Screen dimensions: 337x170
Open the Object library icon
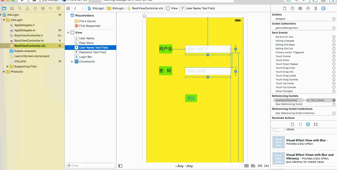click(308, 124)
